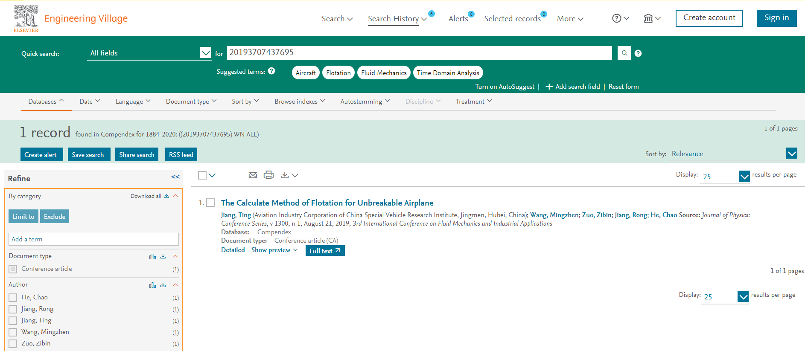Open Author bar chart icon in Refine
Viewport: 805px width, 351px height.
pos(152,285)
